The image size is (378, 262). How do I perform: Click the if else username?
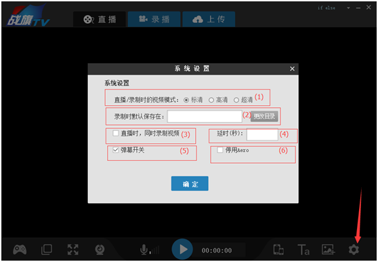[x=327, y=8]
